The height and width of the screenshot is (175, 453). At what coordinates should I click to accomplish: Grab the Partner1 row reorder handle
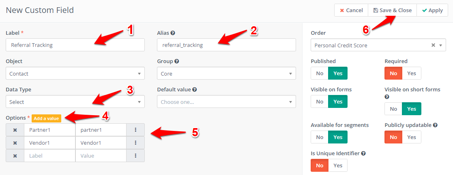[x=135, y=130]
